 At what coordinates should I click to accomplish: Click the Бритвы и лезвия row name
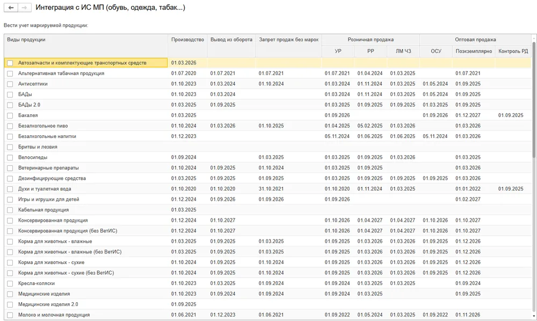[x=38, y=147]
